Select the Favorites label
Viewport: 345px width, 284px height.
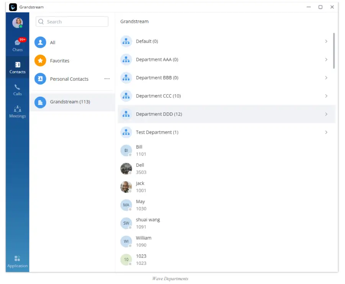point(60,61)
